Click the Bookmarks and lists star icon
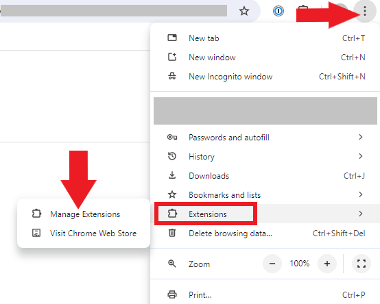The width and height of the screenshot is (380, 304). click(x=172, y=194)
